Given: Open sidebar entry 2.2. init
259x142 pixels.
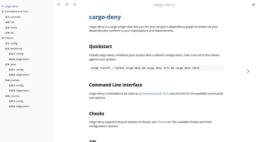Looking at the screenshot, I should tap(10, 22).
